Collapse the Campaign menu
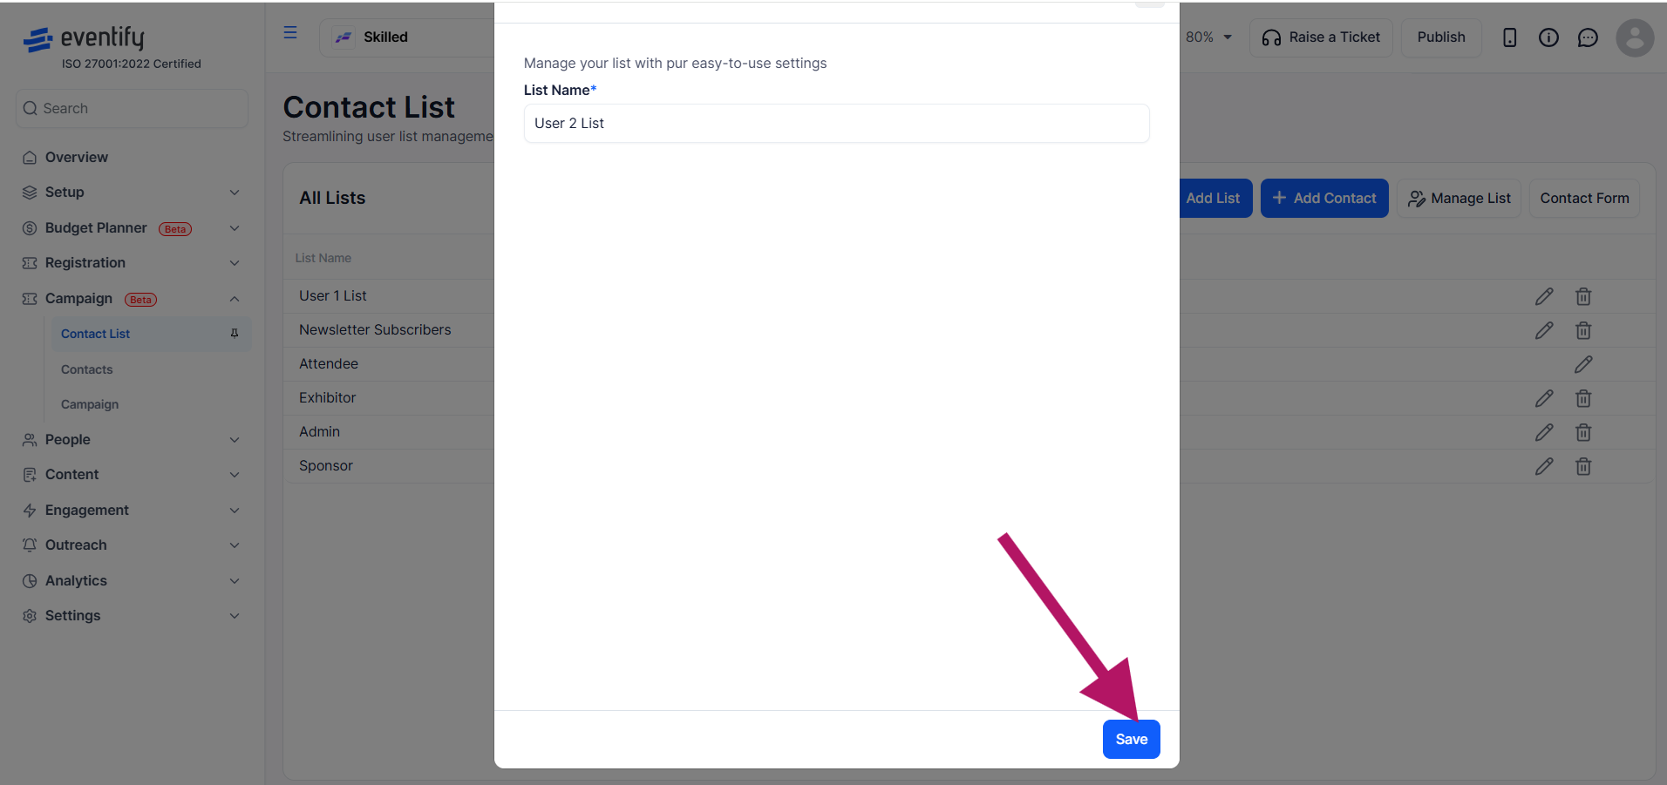1667x785 pixels. [x=132, y=299]
